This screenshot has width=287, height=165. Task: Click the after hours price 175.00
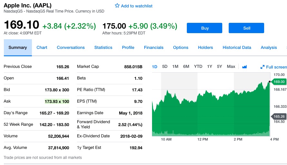click(x=114, y=26)
